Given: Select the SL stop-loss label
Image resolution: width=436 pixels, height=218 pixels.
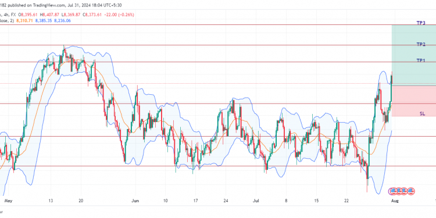Looking at the screenshot, I should [422, 113].
